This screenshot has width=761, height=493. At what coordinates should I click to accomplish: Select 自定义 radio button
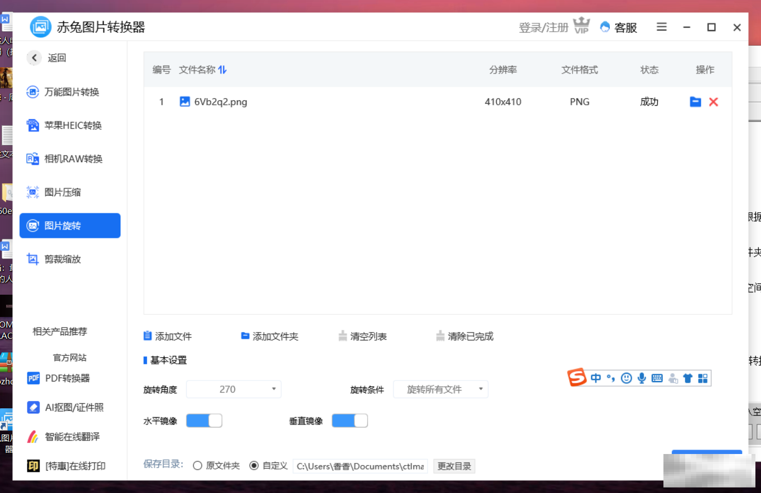pos(254,466)
